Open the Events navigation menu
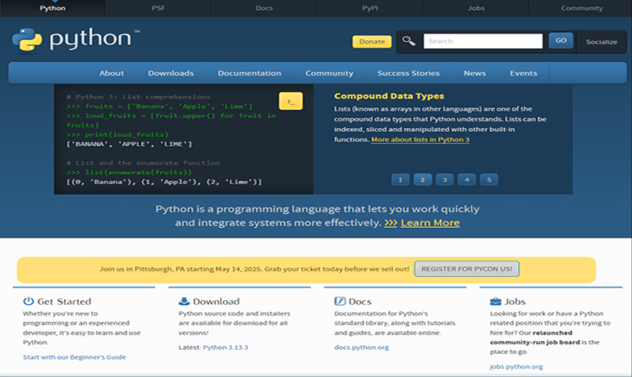 click(523, 73)
